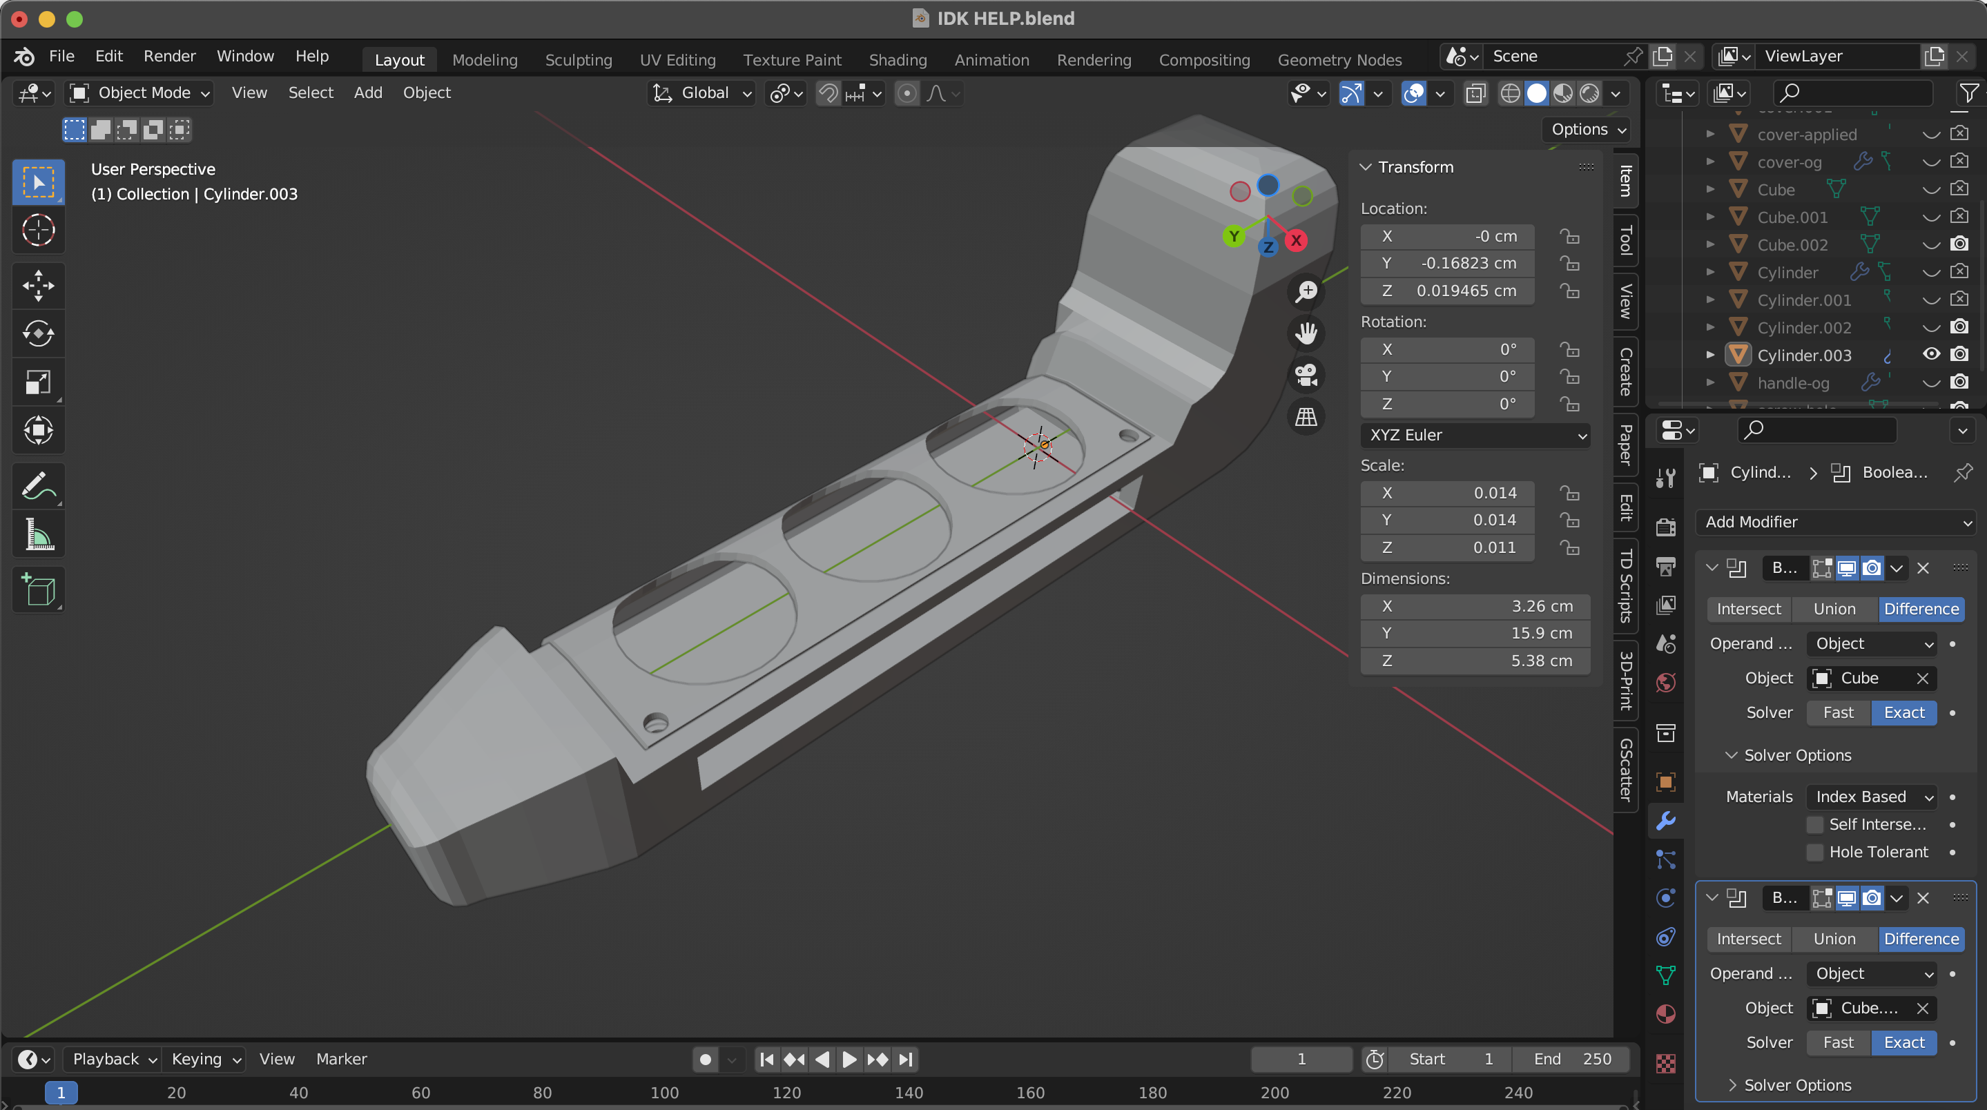Open the XYZ Euler rotation order dropdown
This screenshot has width=1987, height=1110.
pos(1474,434)
